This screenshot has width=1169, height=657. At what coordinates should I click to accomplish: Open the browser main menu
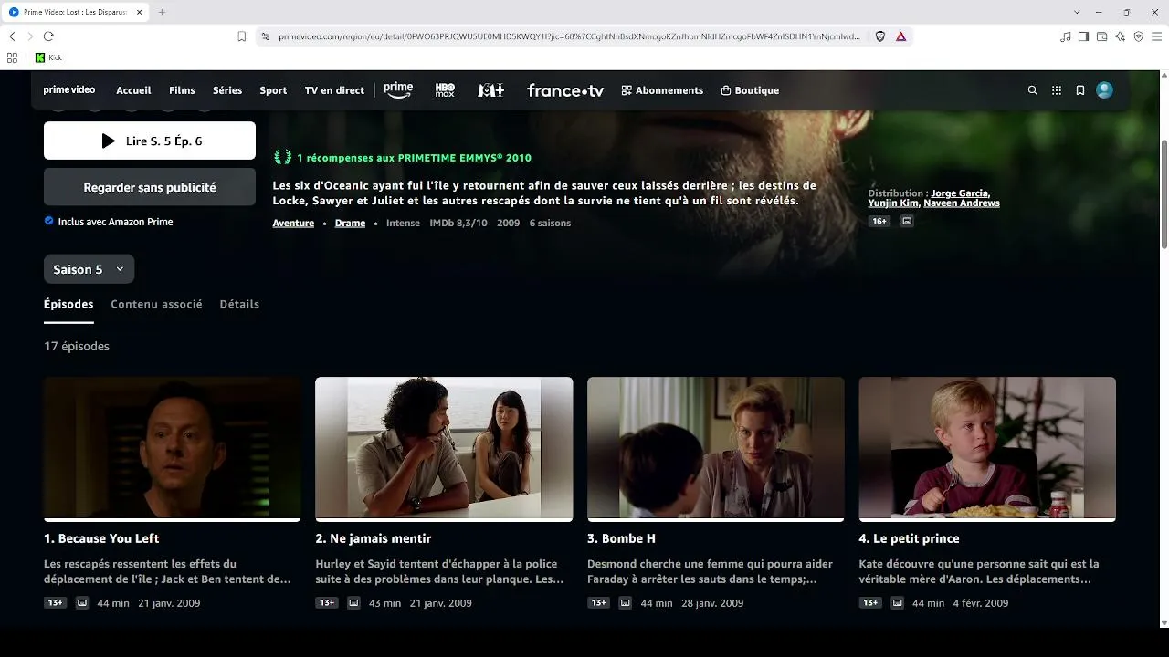(1156, 36)
